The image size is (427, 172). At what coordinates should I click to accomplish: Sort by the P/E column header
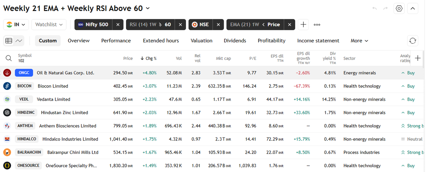(x=253, y=58)
